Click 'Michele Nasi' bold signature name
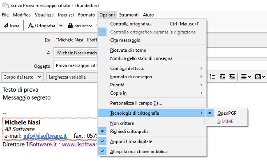This screenshot has height=162, width=267. (22, 123)
